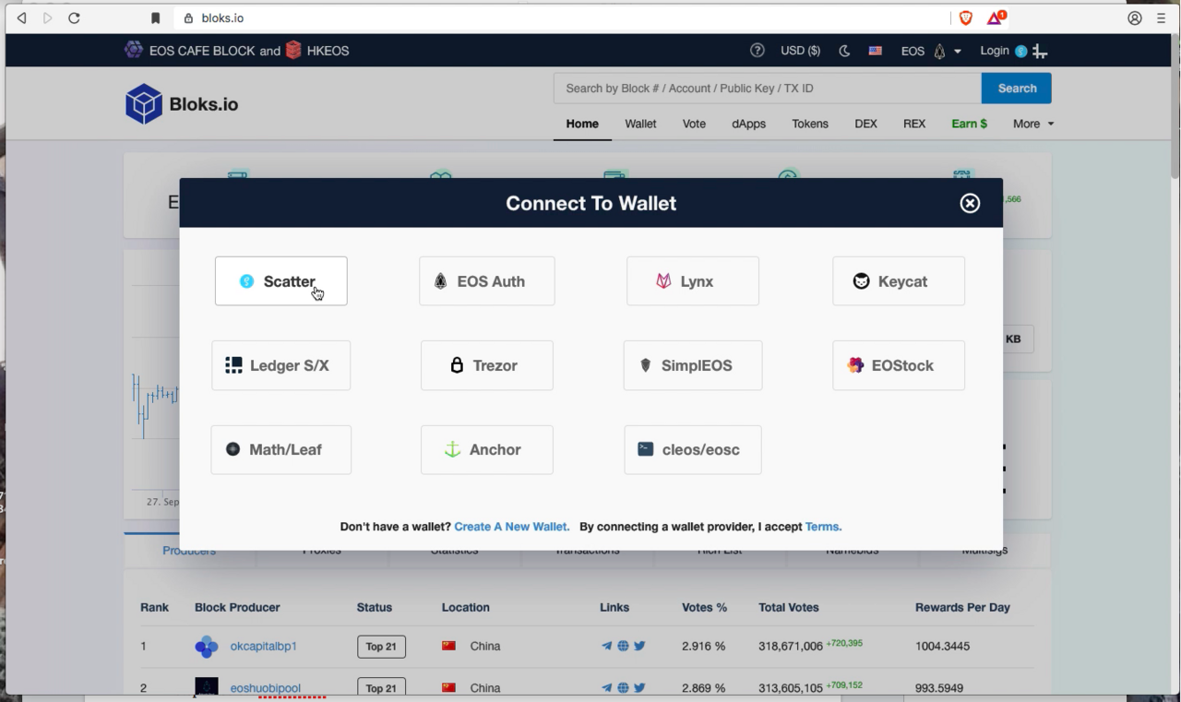Open Brave Rewards triangle icon

tap(996, 18)
